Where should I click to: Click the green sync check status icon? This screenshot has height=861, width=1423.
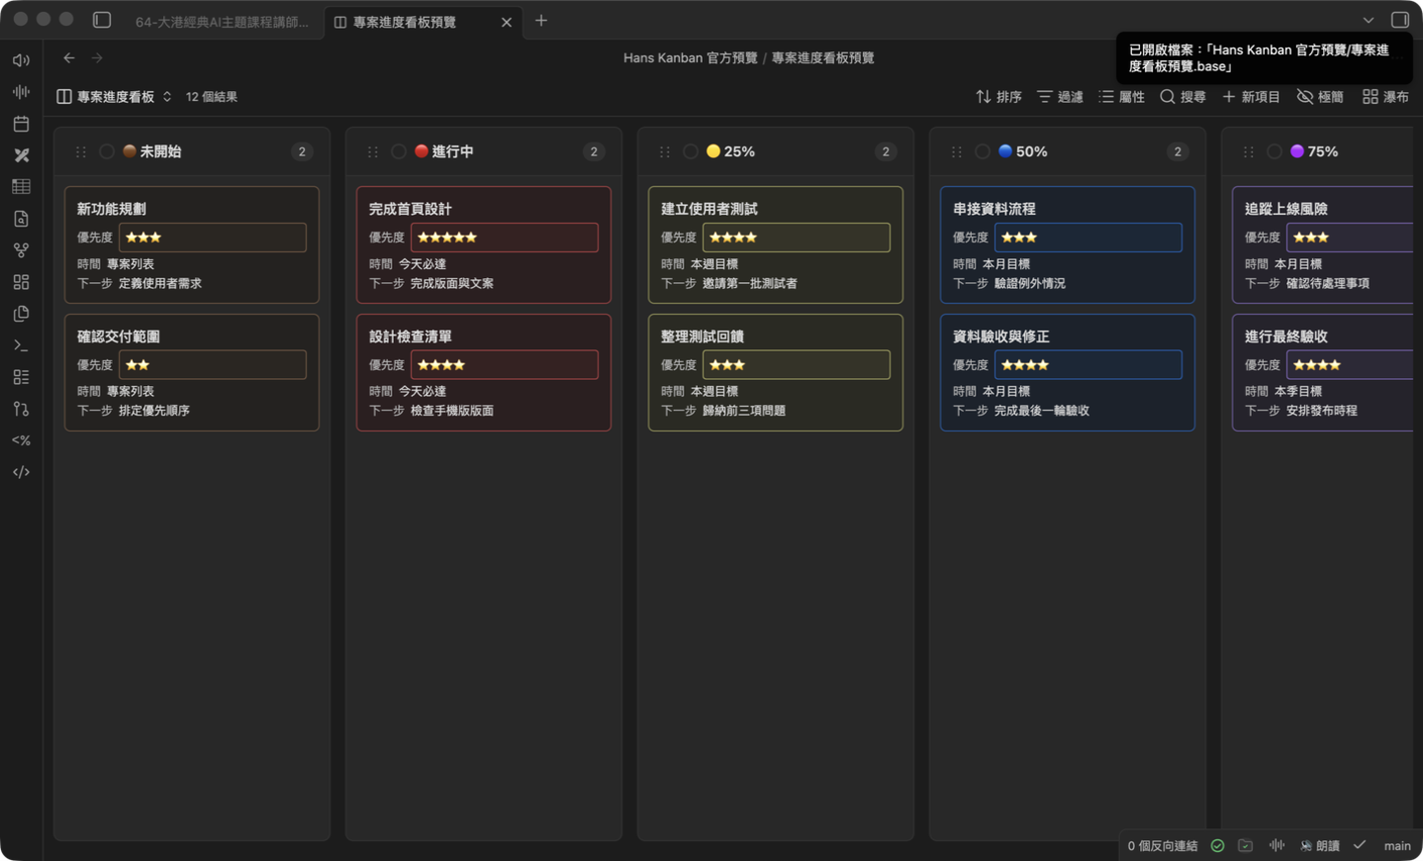tap(1218, 846)
